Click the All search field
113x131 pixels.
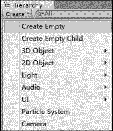[74, 14]
